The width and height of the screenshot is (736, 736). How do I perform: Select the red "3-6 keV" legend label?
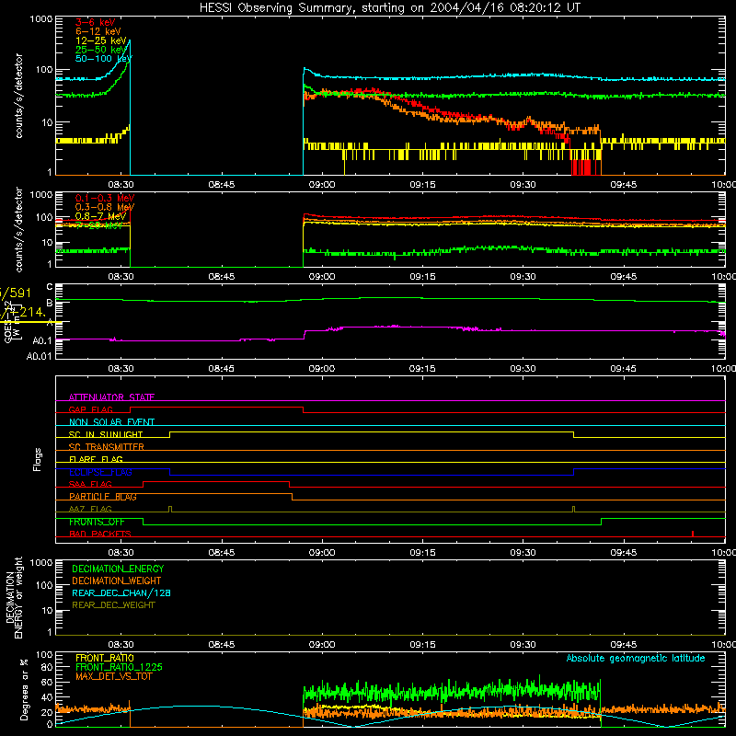(96, 22)
